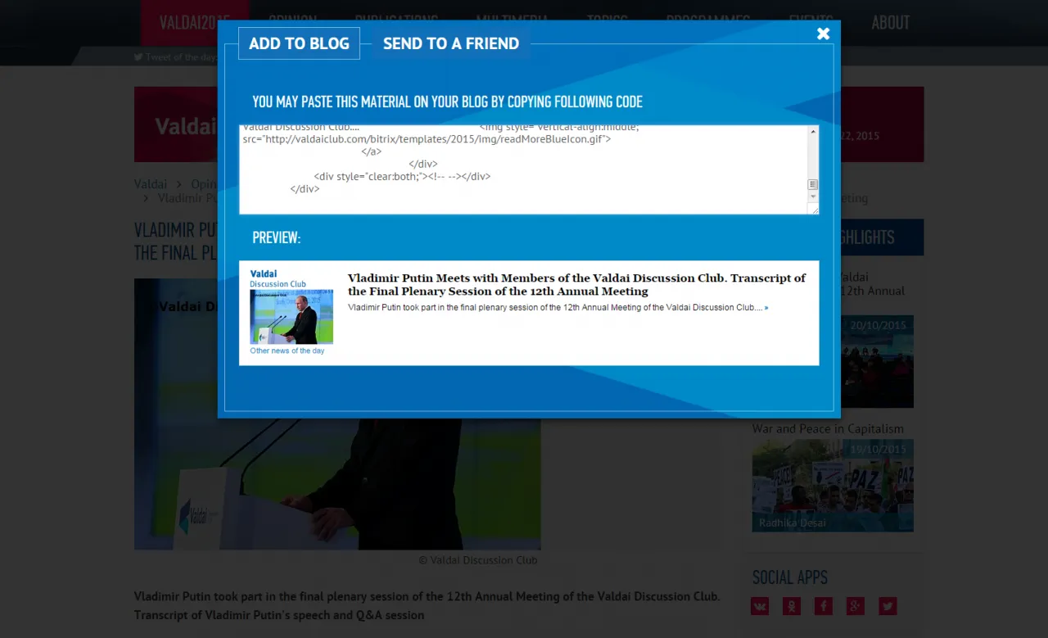Switch to the Add to Blog tab
This screenshot has height=638, width=1048.
point(299,43)
